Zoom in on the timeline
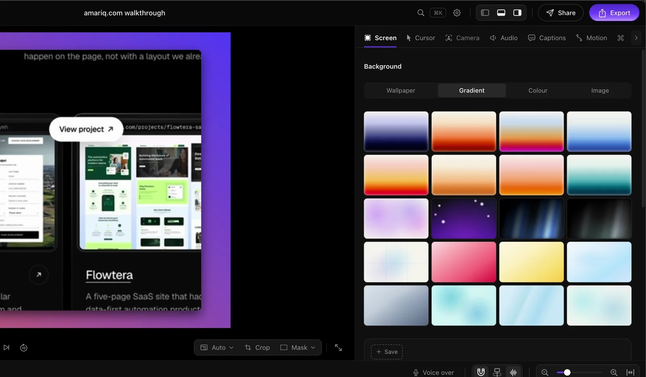Screen dimensions: 646x377 pyautogui.click(x=614, y=373)
